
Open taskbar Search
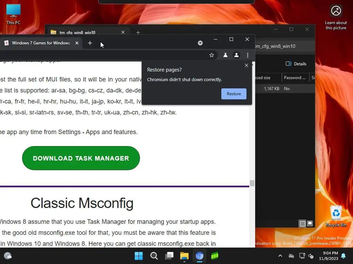[x=154, y=256]
